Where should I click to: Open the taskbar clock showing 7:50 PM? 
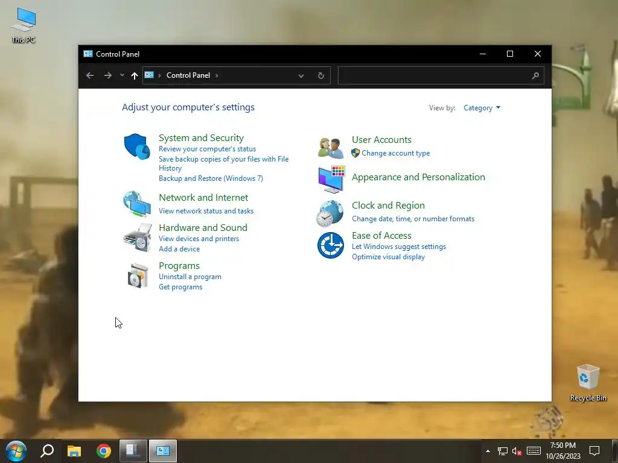[563, 451]
